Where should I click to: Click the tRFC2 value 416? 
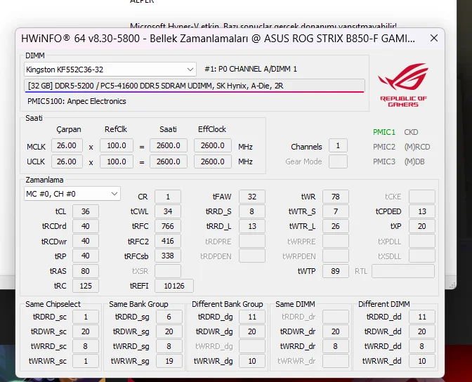point(168,241)
